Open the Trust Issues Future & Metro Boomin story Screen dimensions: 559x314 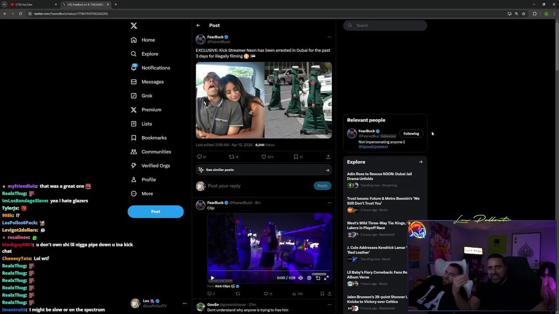(x=383, y=201)
